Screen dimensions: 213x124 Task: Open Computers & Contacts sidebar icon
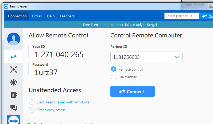pyautogui.click(x=14, y=95)
